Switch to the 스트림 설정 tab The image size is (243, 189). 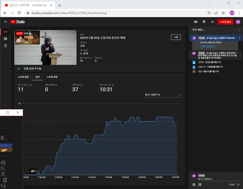click(x=23, y=77)
